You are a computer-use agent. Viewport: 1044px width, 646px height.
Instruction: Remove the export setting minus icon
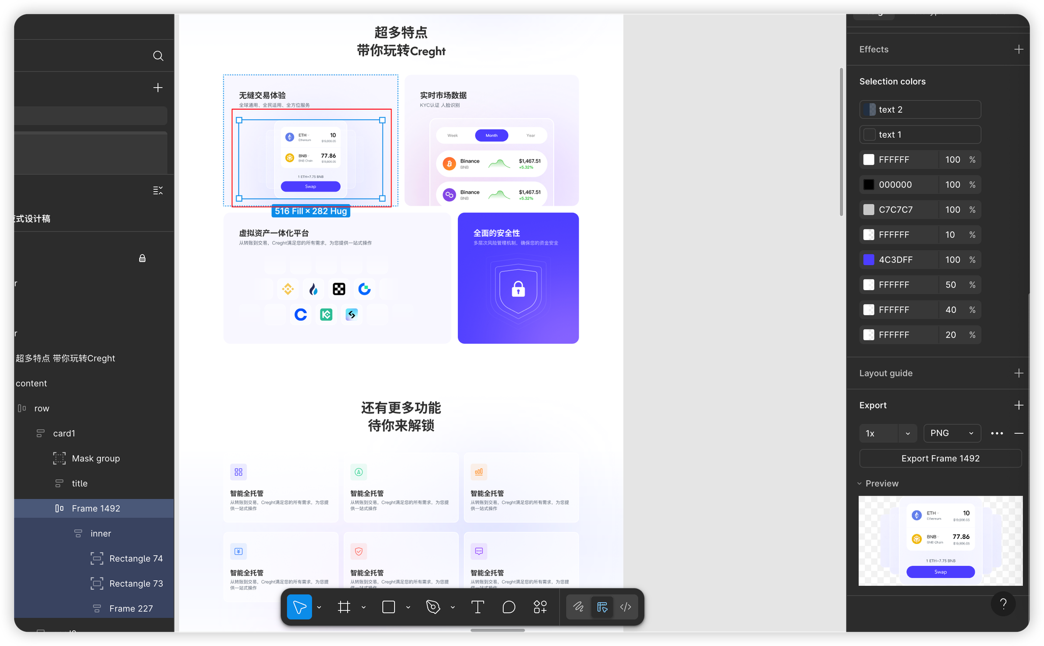(x=1019, y=433)
